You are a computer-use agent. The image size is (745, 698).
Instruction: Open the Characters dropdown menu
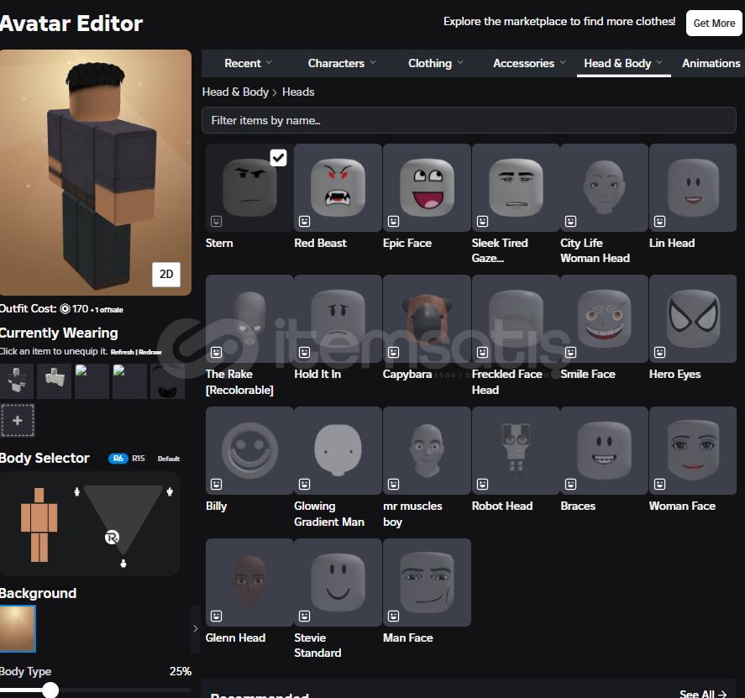[342, 63]
